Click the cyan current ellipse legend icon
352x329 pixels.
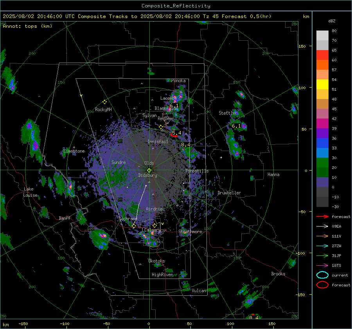pyautogui.click(x=322, y=275)
